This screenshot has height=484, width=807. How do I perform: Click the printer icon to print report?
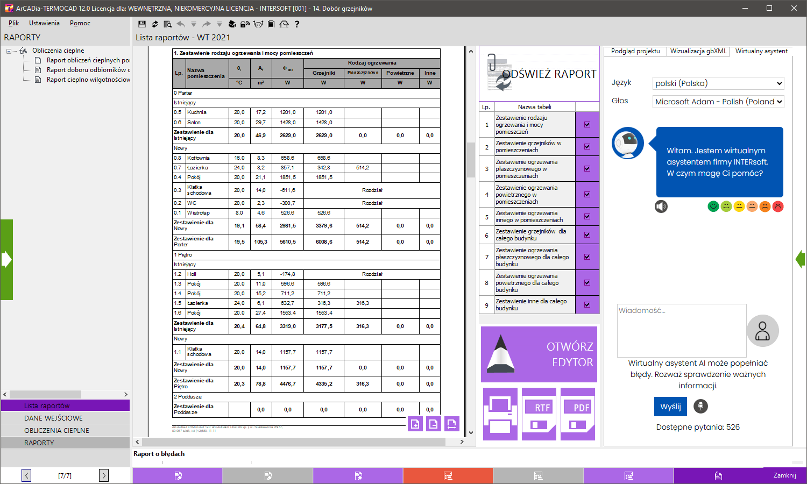[500, 414]
